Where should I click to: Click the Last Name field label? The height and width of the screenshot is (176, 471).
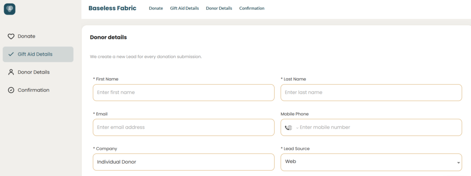(293, 79)
